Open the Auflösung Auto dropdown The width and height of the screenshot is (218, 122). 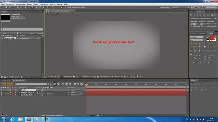[211, 24]
